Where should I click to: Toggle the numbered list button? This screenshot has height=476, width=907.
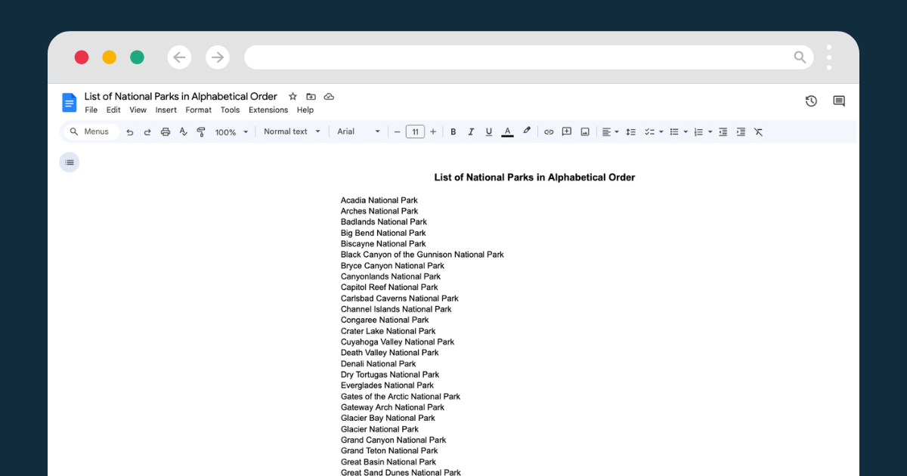coord(698,132)
